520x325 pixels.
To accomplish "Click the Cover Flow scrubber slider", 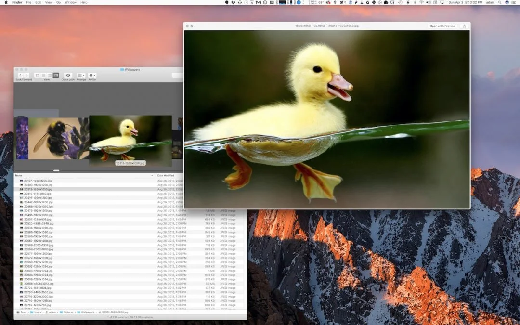I will tap(56, 170).
